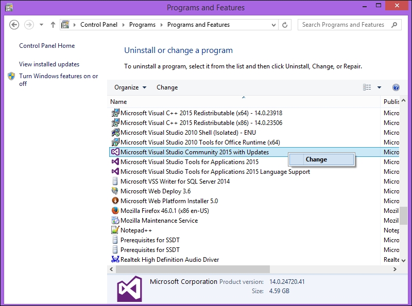
Task: Click vertical scrollbar down arrow
Action: 404,261
